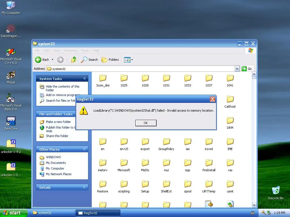Collapse the Other Places panel
The height and width of the screenshot is (217, 290).
pos(84,149)
